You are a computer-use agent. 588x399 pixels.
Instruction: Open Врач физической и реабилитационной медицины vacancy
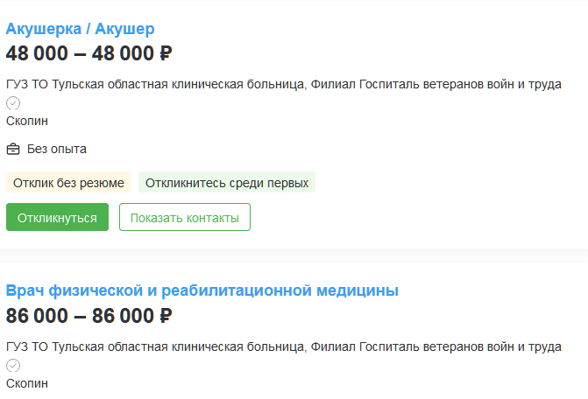point(202,290)
